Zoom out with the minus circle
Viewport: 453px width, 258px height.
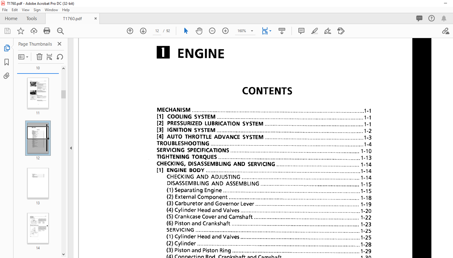212,31
